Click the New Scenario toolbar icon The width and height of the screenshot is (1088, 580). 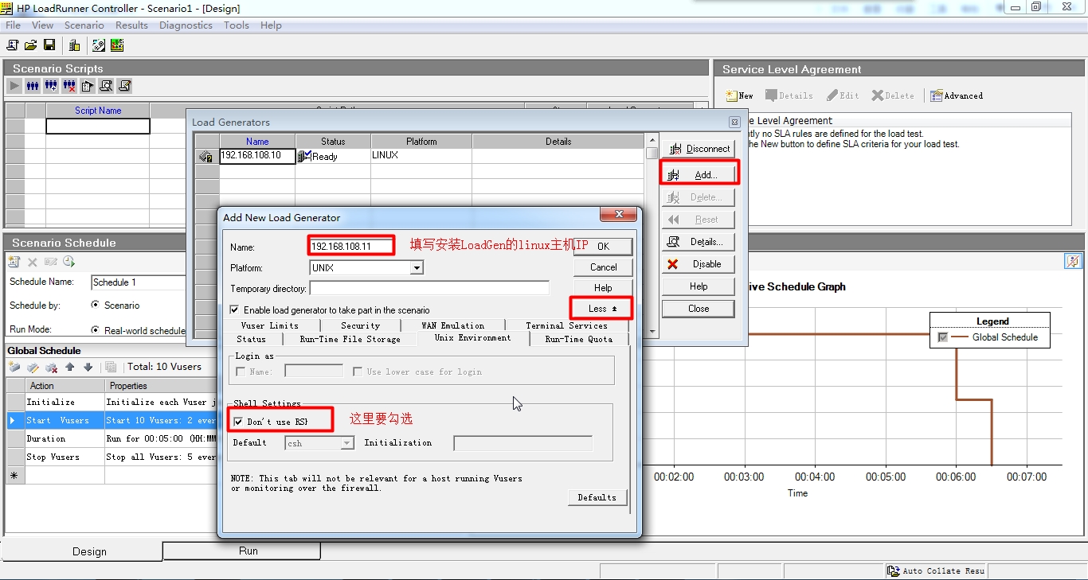(13, 45)
